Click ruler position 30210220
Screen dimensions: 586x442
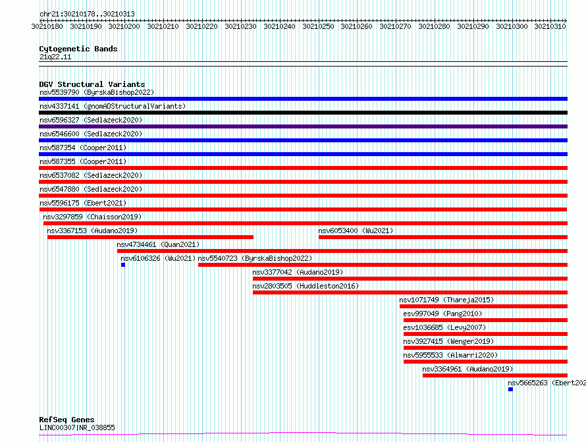coord(201,26)
